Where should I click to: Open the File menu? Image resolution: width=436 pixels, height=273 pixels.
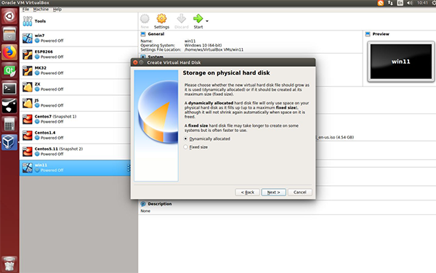[x=25, y=9]
